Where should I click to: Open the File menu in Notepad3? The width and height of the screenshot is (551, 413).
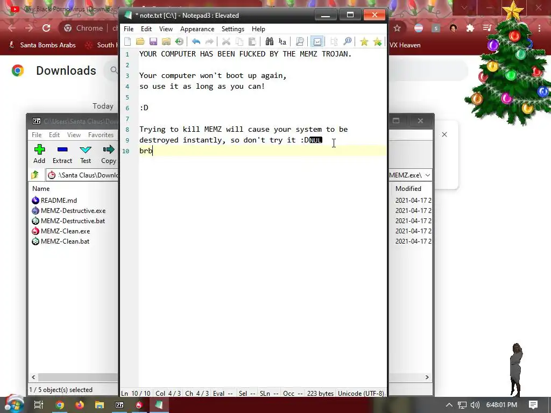click(129, 29)
